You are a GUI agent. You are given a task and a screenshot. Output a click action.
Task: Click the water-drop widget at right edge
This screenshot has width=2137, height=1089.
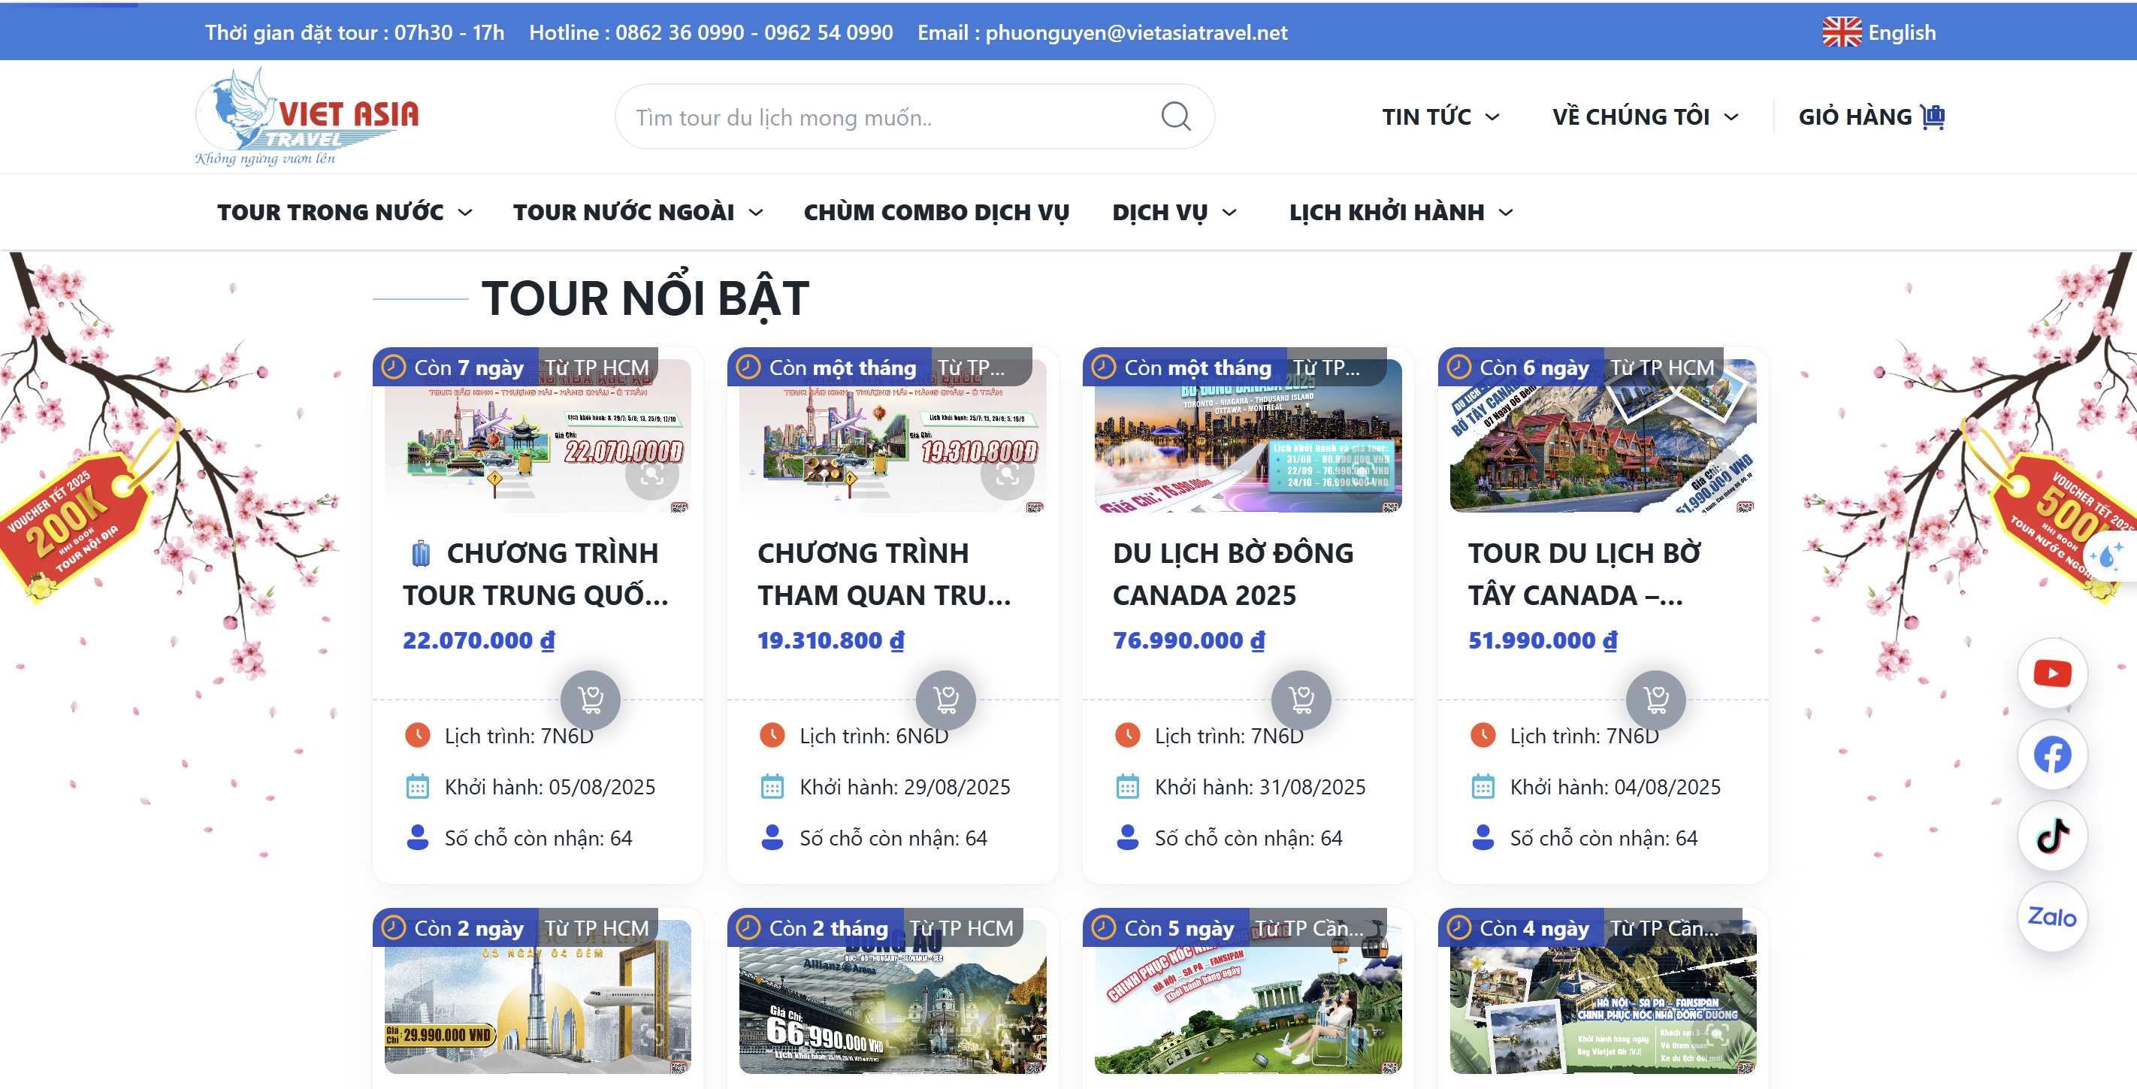coord(2108,555)
